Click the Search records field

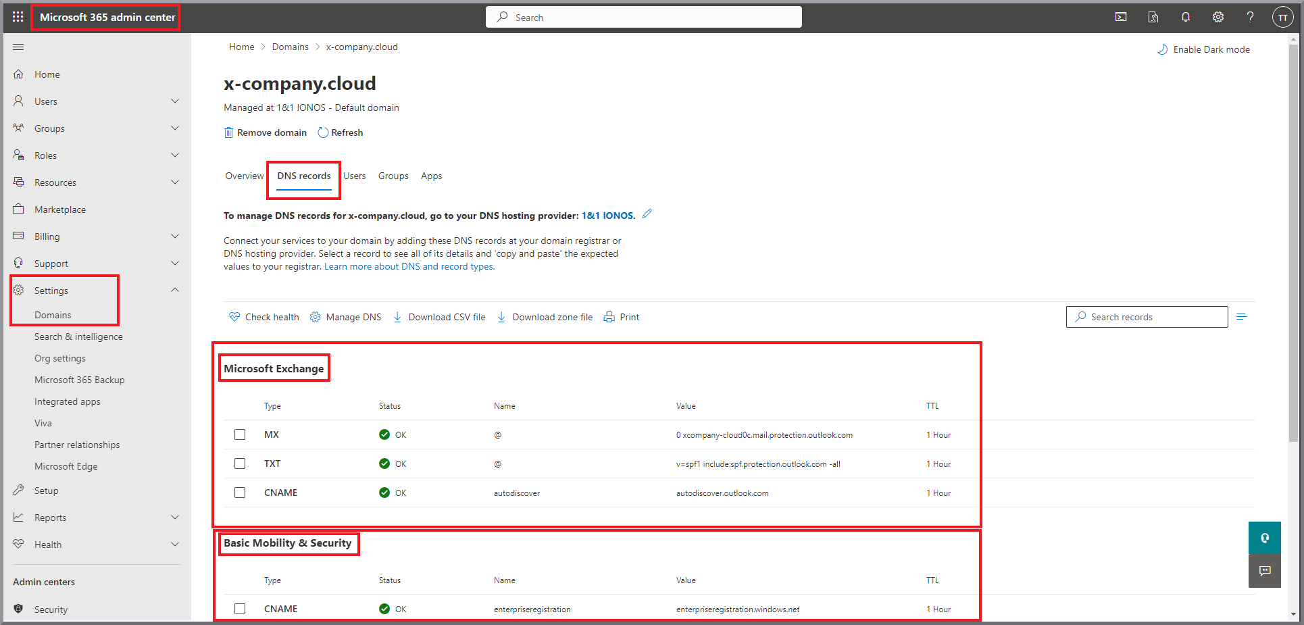(1147, 317)
